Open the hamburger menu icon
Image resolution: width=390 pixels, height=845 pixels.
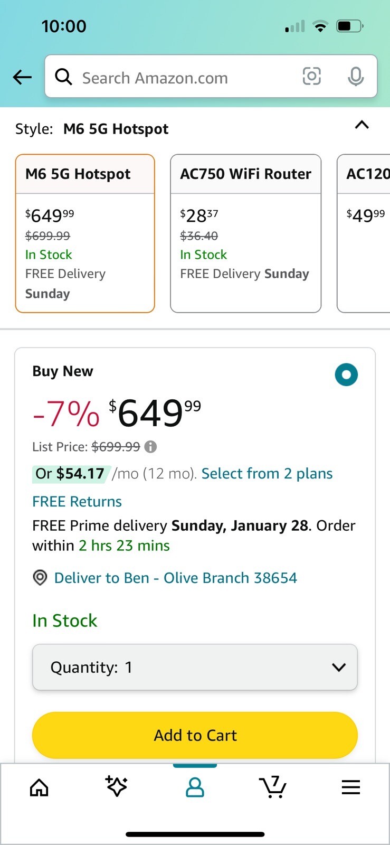point(350,787)
